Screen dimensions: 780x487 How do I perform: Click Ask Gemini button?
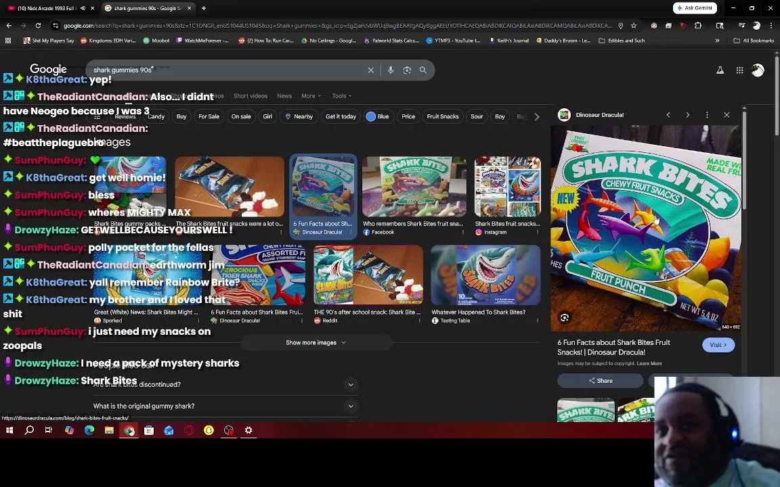(695, 8)
